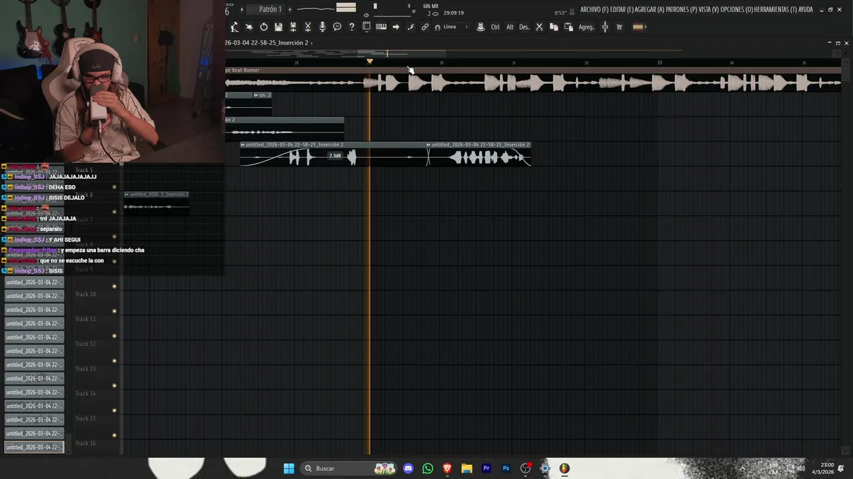Click the arrow left of Patrón 1
This screenshot has width=853, height=479.
[242, 9]
